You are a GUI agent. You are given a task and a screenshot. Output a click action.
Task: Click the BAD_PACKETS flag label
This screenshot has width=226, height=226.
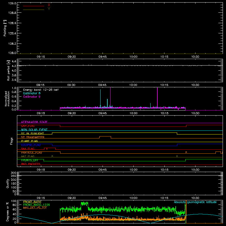pos(31,164)
